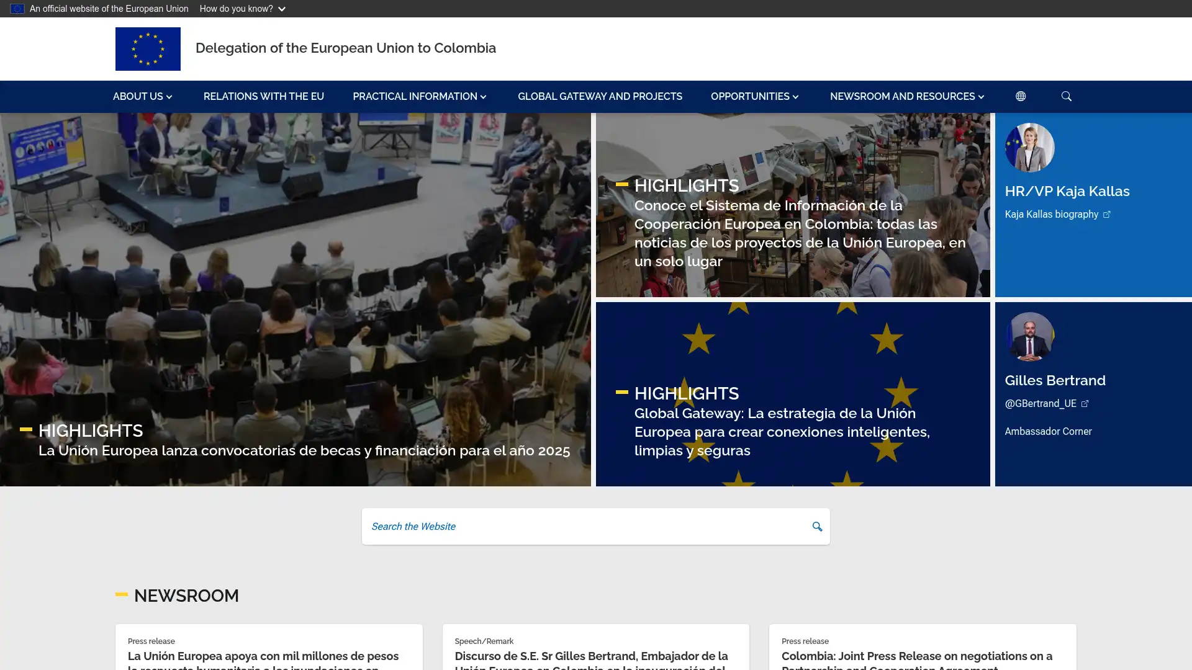This screenshot has height=670, width=1192.
Task: Open the PRACTICAL INFORMATION dropdown
Action: [420, 97]
